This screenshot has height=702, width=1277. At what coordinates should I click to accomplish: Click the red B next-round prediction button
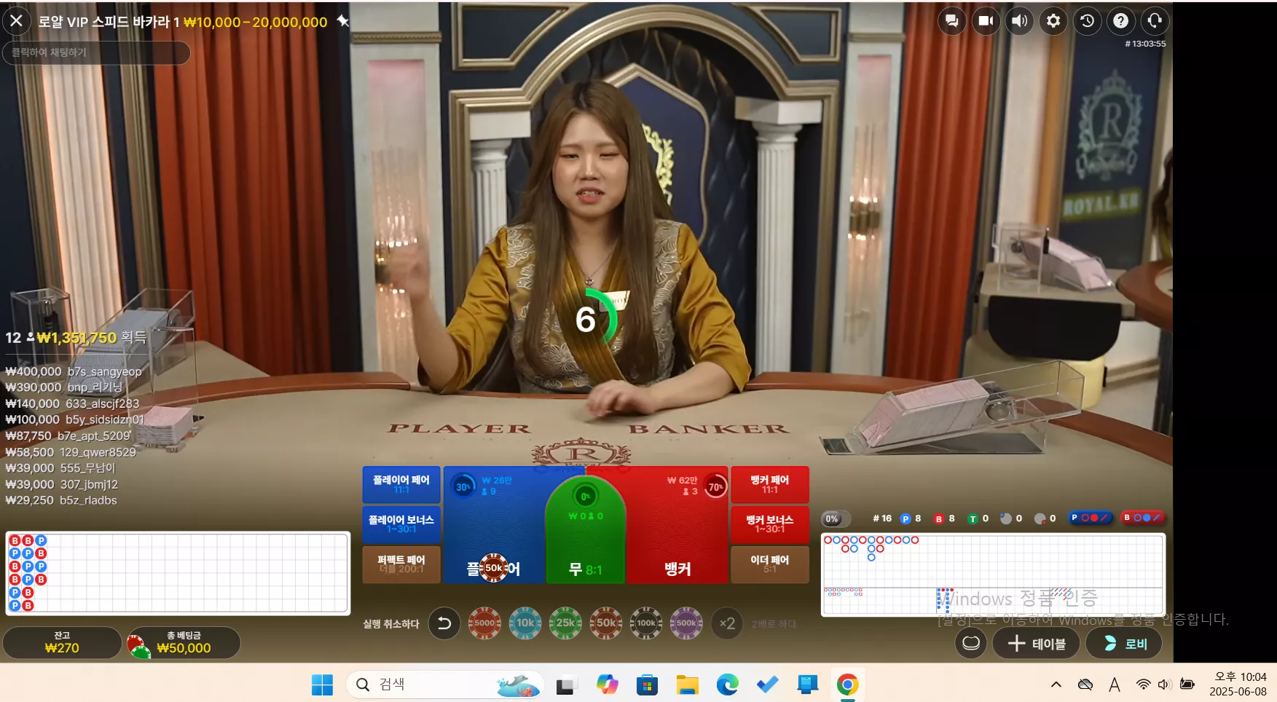click(1142, 518)
